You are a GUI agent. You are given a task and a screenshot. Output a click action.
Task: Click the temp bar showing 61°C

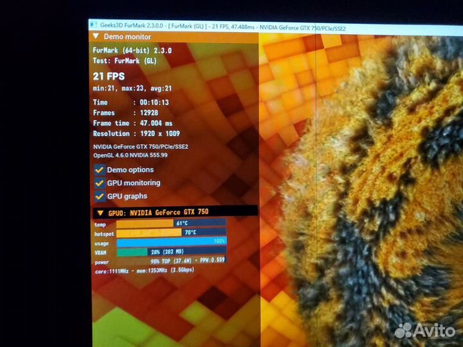click(x=171, y=224)
